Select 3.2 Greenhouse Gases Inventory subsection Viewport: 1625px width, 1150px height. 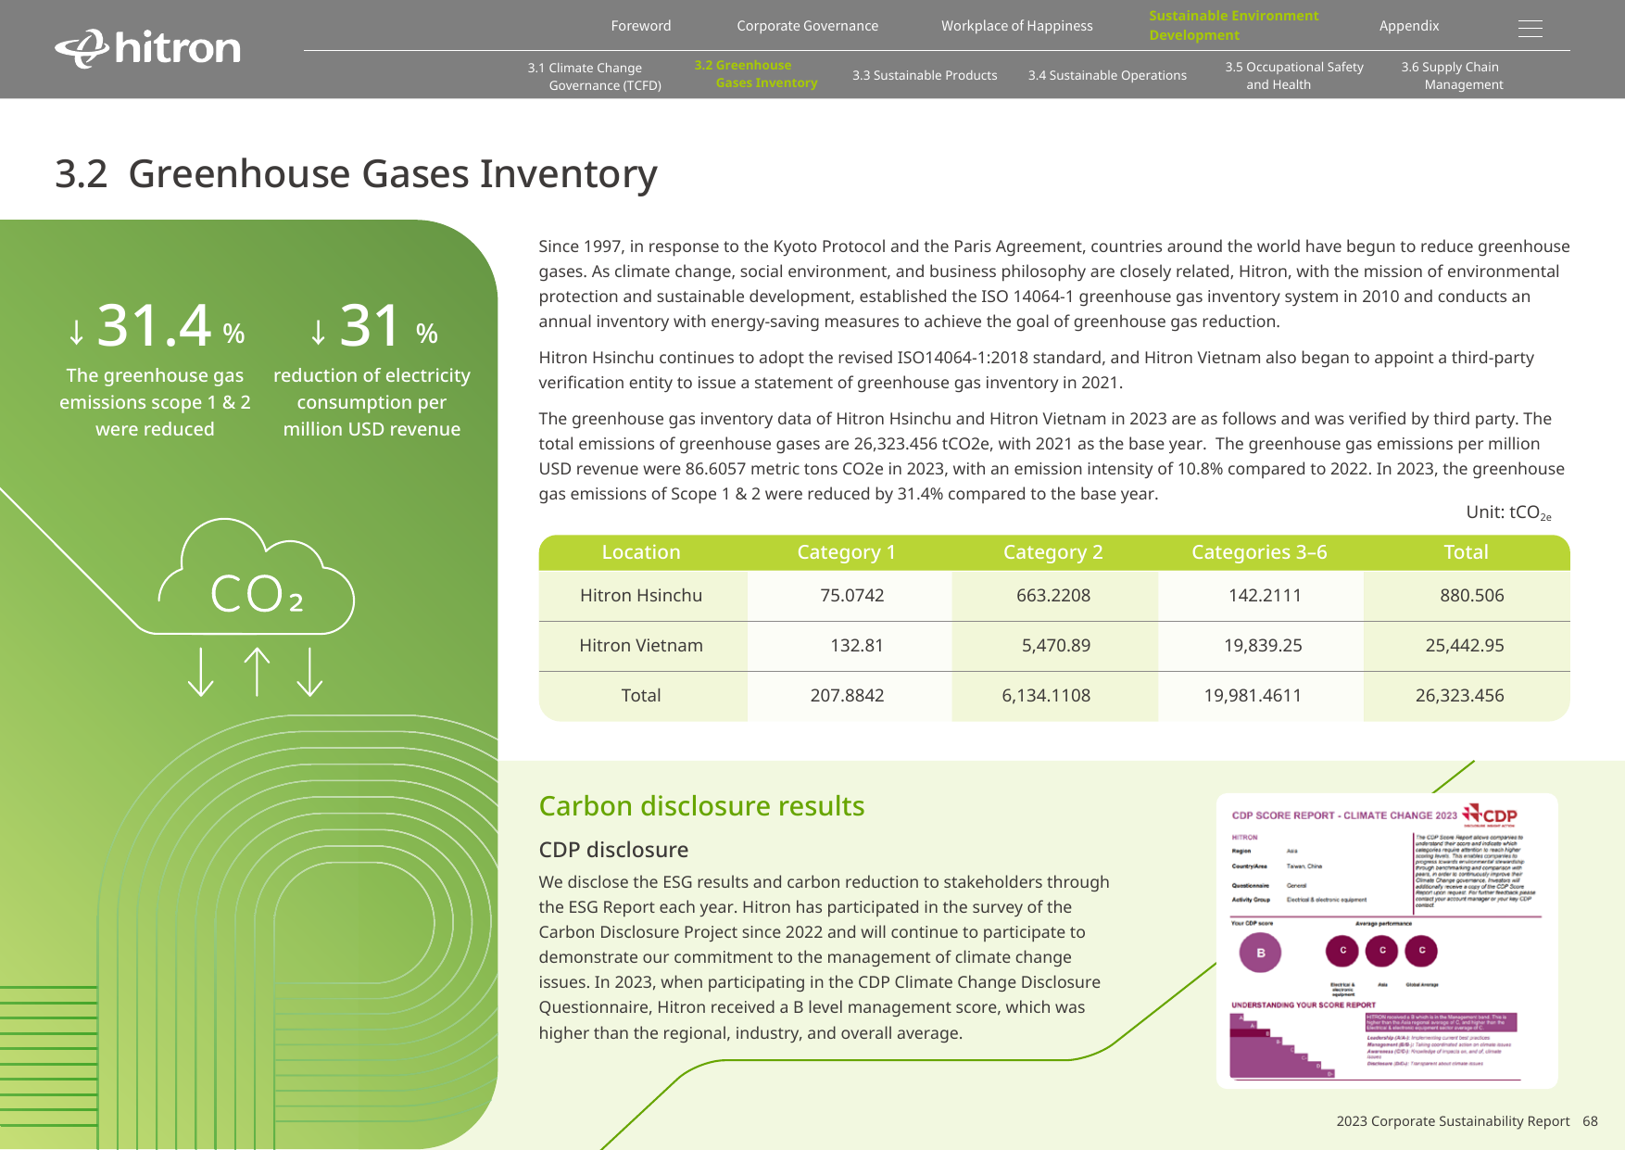point(756,74)
